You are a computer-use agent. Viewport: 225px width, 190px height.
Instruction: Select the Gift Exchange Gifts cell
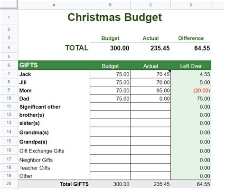pos(54,150)
